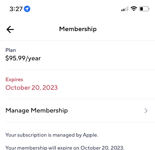Select the $95.99/year plan price

pos(23,58)
